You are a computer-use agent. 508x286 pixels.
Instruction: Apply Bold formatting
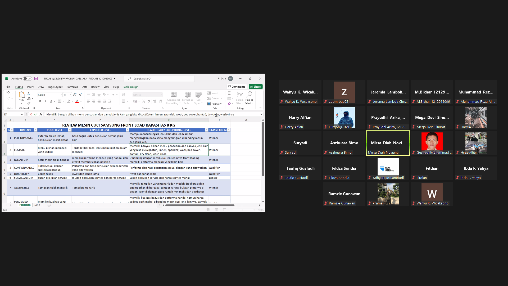[x=40, y=101]
